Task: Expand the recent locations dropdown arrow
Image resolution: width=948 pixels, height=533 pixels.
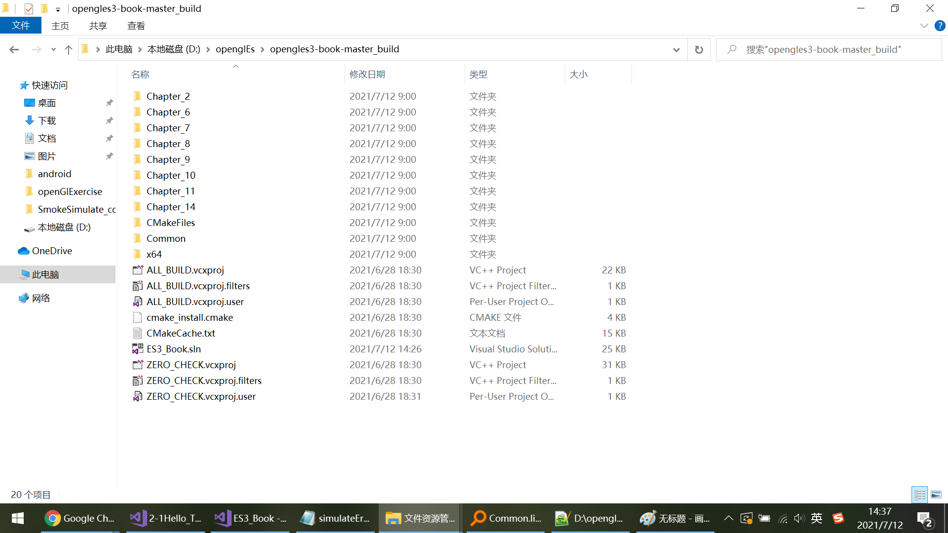Action: [53, 49]
